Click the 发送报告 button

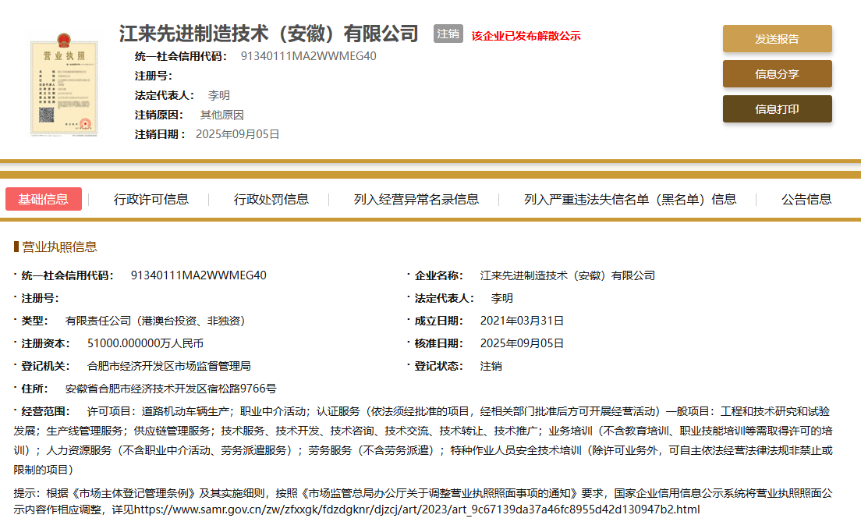pos(777,39)
